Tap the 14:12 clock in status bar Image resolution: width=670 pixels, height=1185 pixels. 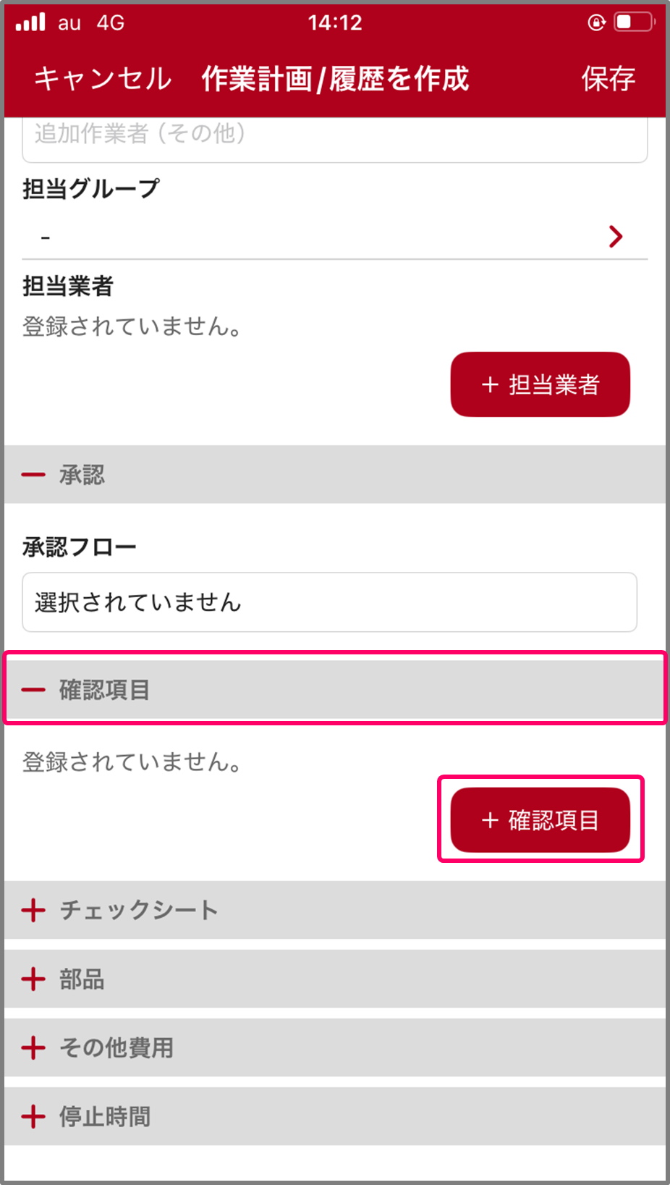(x=335, y=22)
